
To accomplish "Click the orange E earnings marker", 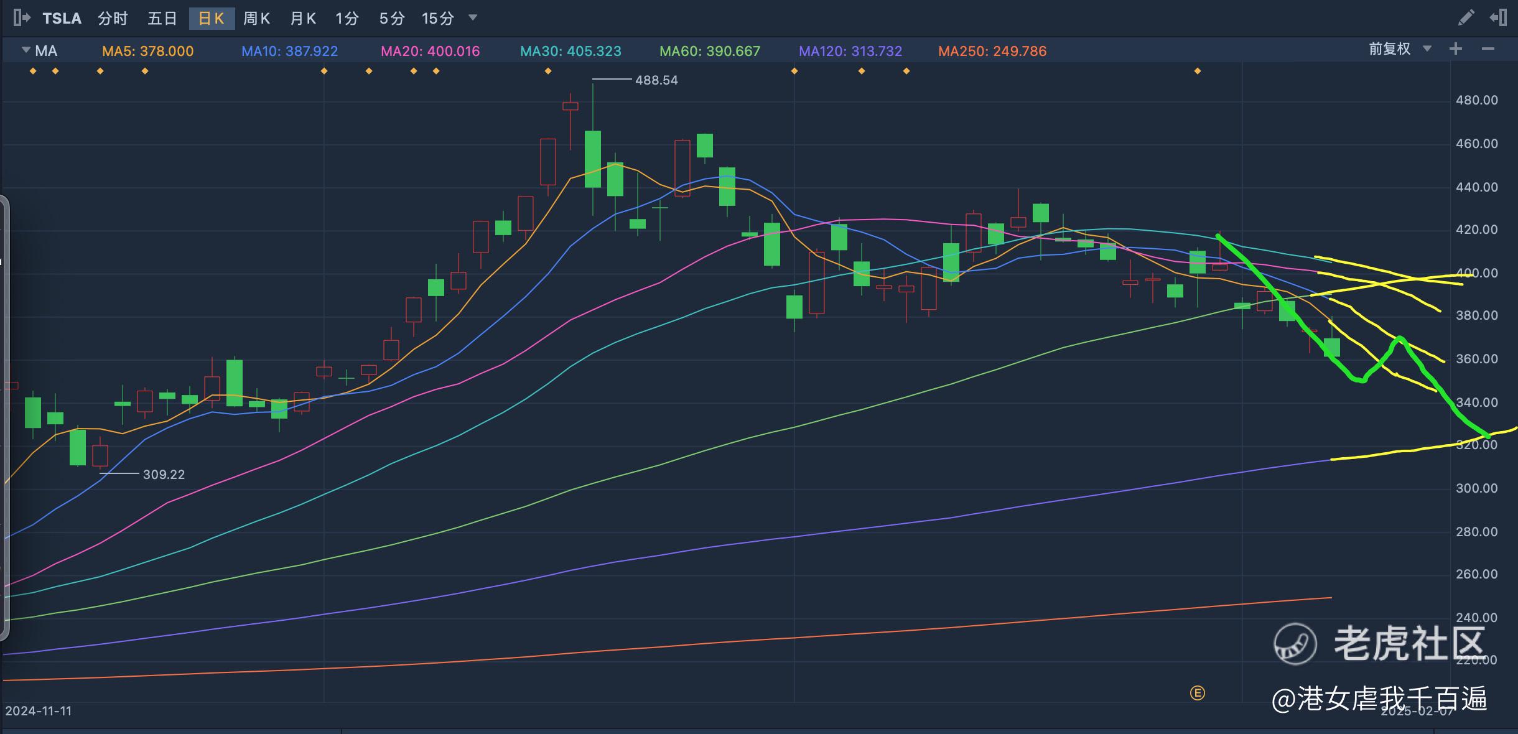I will (1198, 693).
